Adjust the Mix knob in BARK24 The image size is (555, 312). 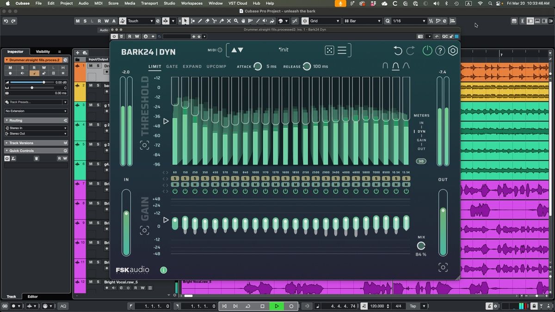(x=421, y=245)
